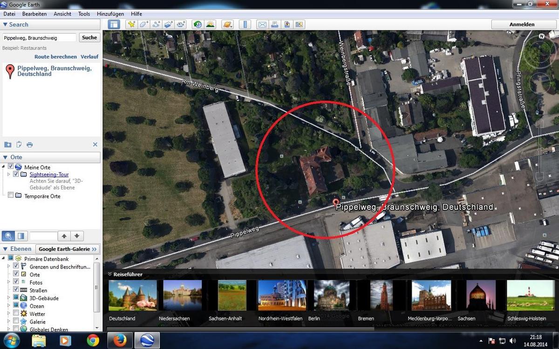Viewport: 559px width, 349px height.
Task: Expand the Sightseeing-Tour folder node
Action: (x=9, y=174)
